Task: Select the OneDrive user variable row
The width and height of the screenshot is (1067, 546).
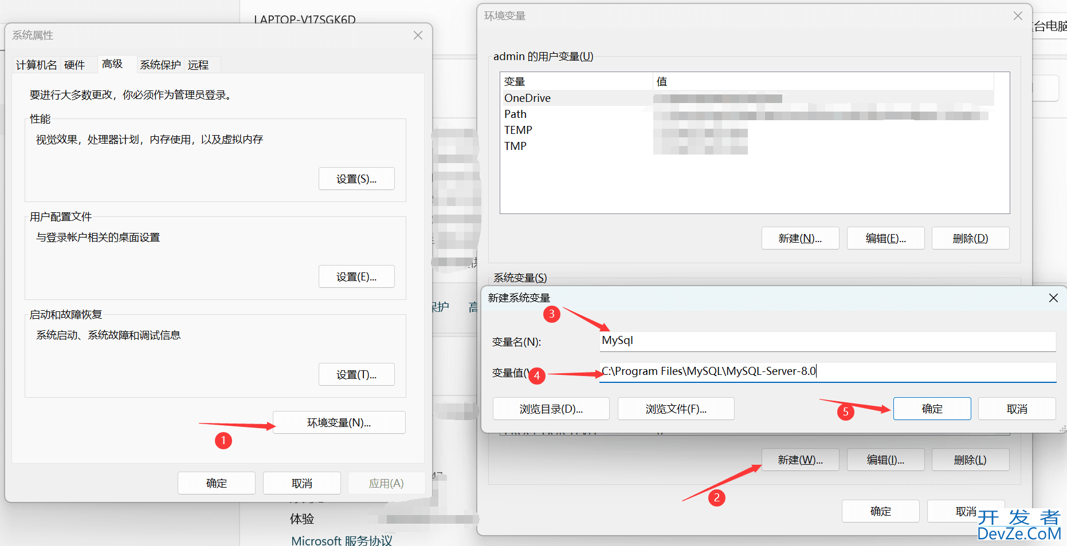Action: [x=748, y=98]
